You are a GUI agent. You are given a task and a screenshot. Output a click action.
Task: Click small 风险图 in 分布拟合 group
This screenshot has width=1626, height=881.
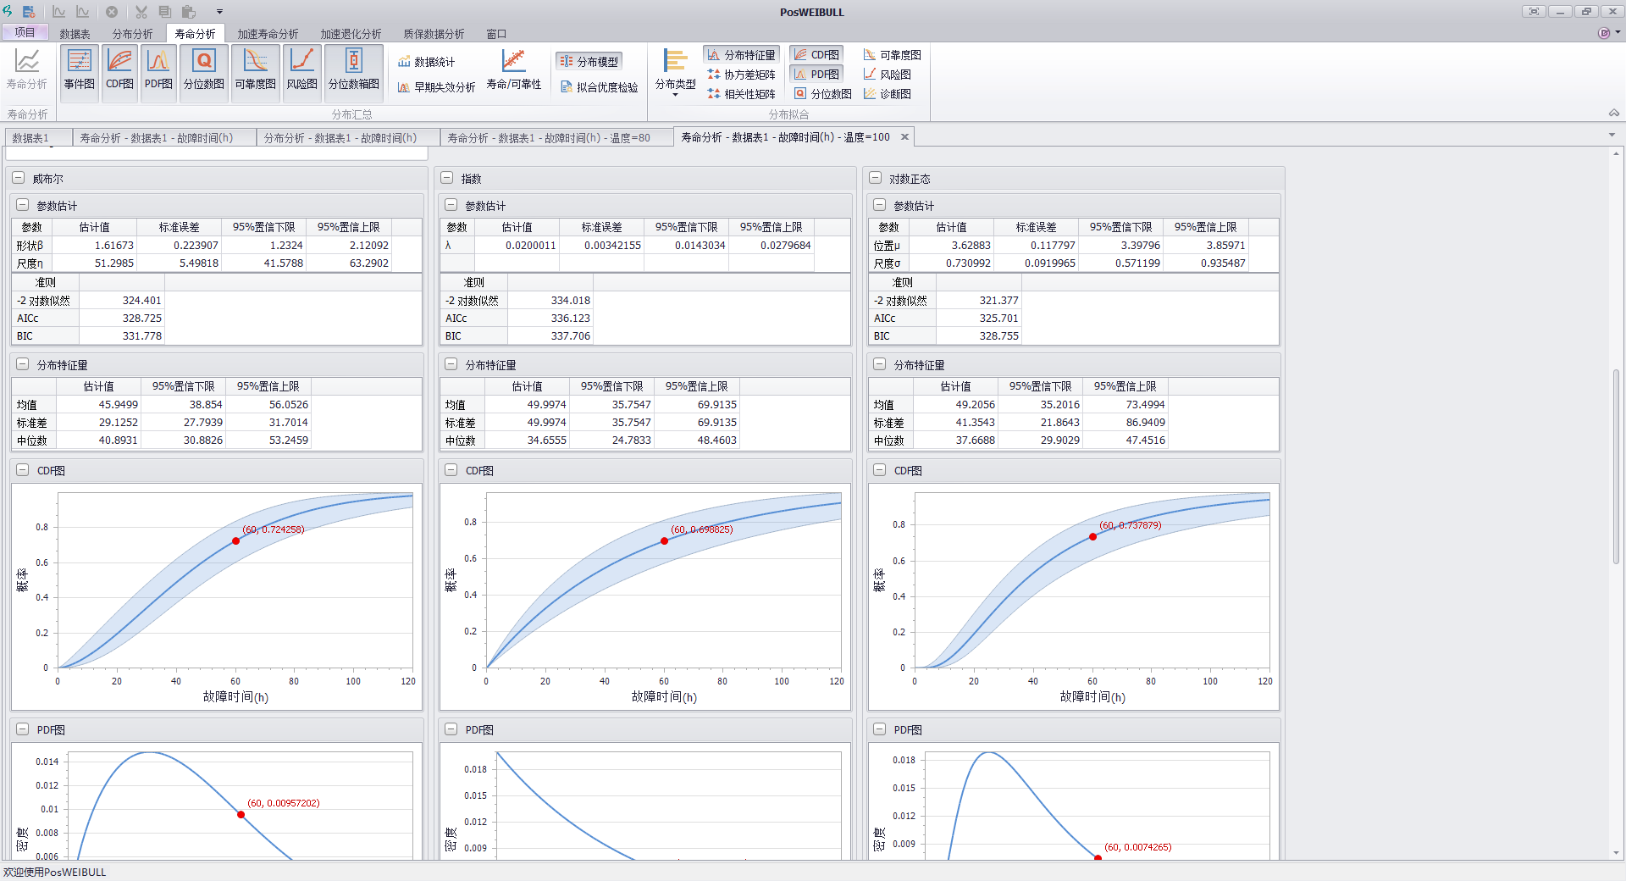(887, 75)
